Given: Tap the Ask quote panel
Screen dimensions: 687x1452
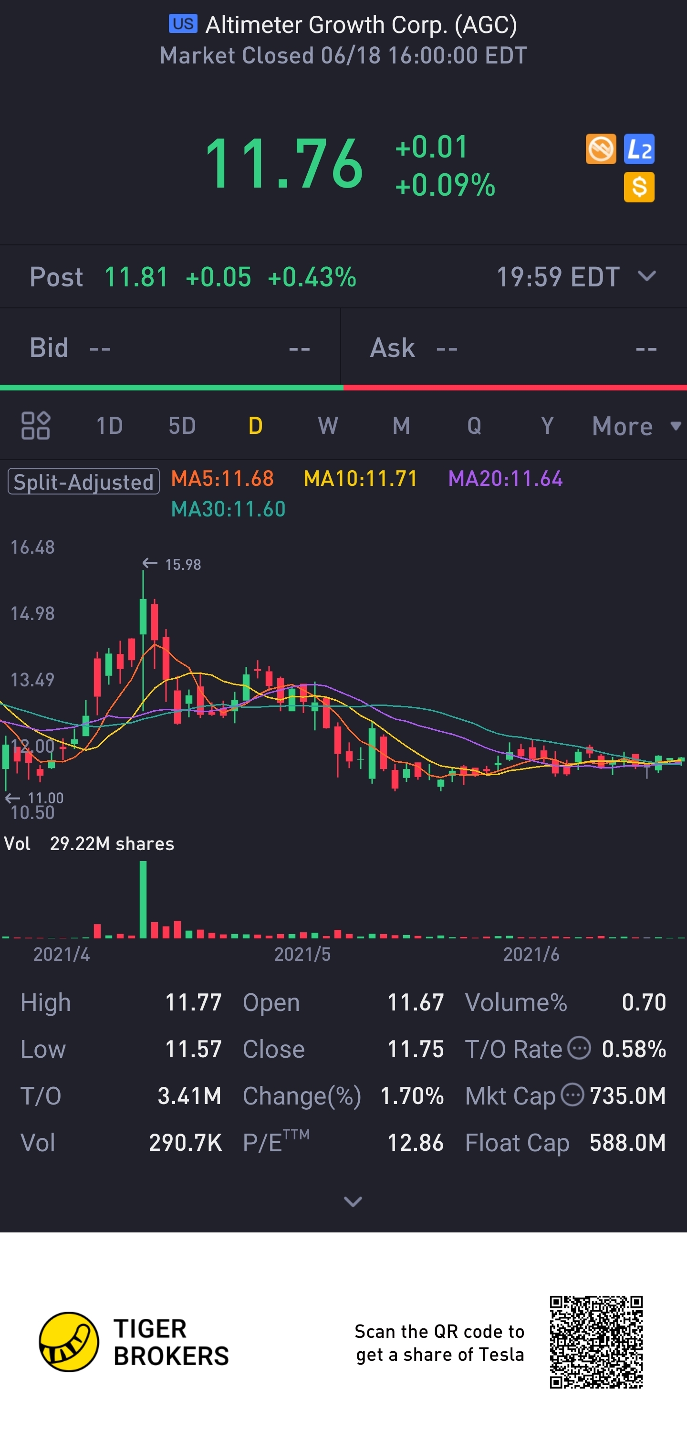Looking at the screenshot, I should coord(514,348).
